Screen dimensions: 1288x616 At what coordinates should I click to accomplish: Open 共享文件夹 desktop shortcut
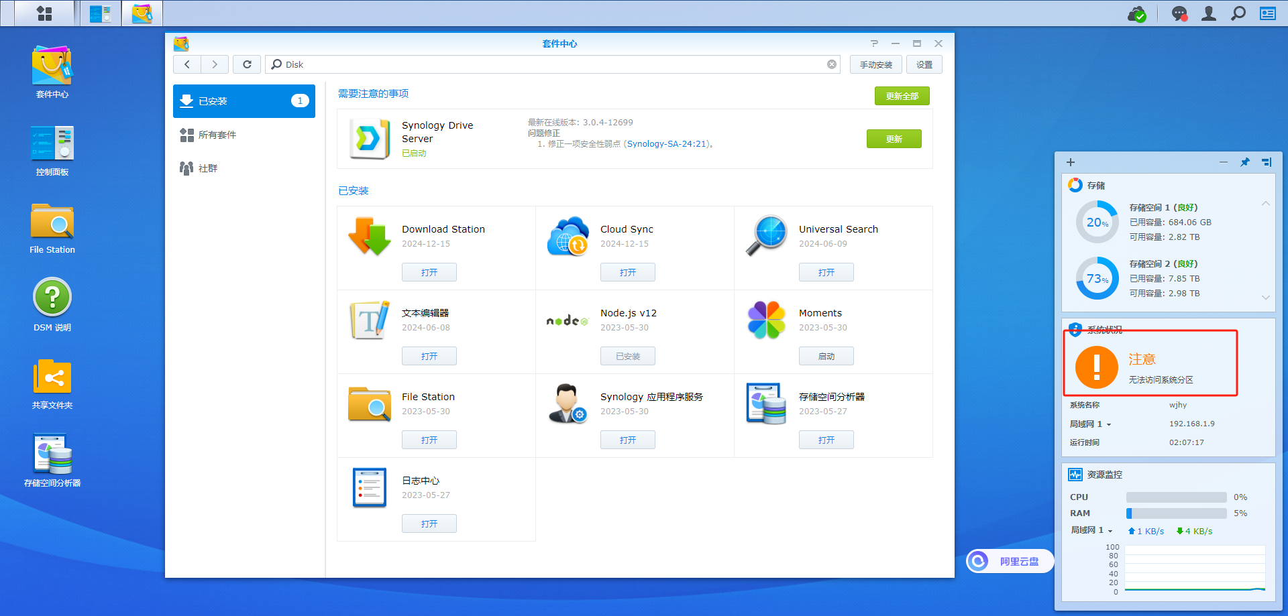tap(52, 384)
